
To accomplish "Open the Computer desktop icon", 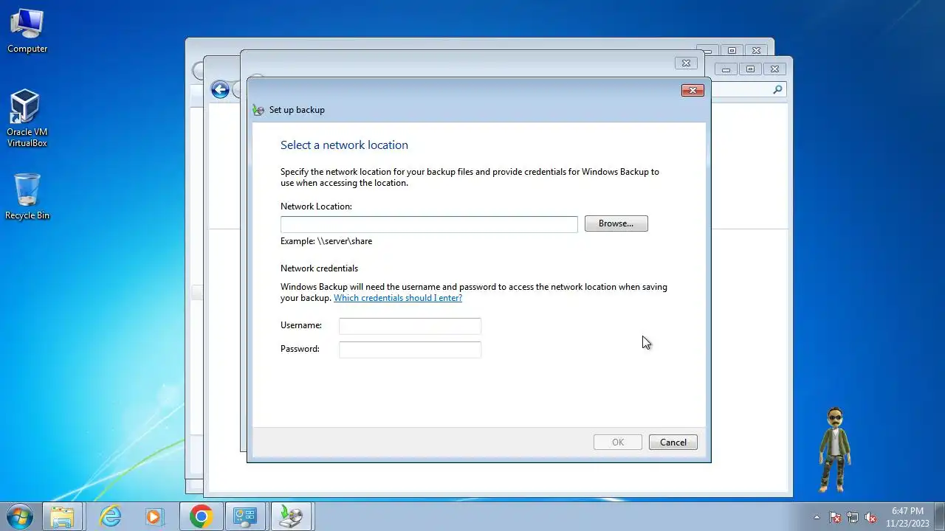I will click(27, 31).
